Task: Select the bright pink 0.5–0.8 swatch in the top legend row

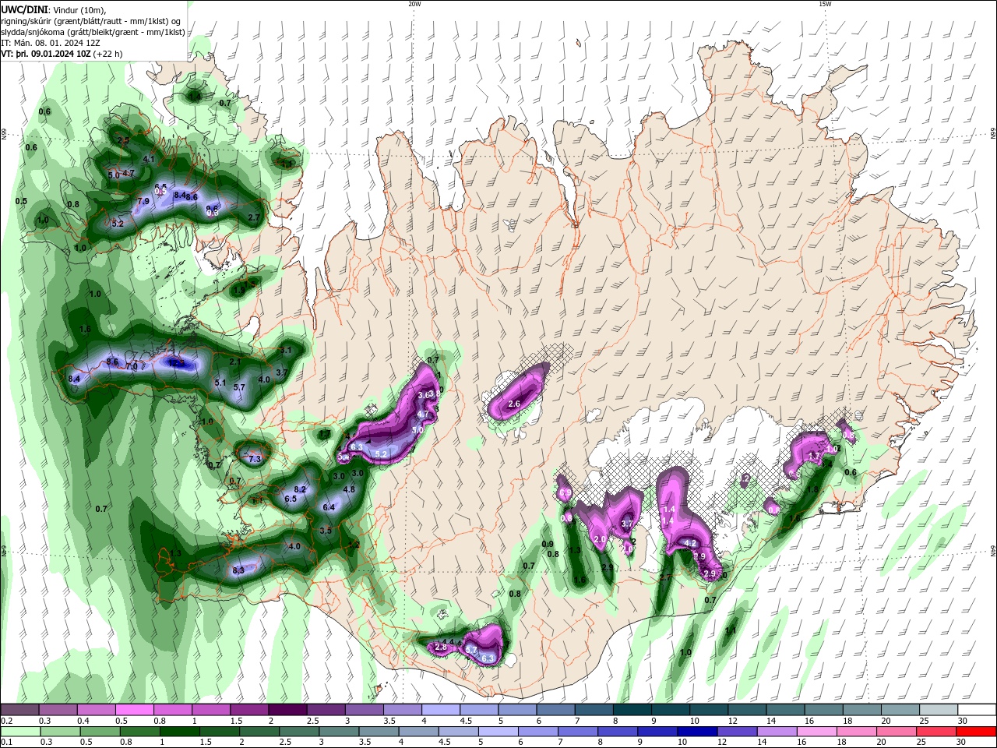Action: 134,710
